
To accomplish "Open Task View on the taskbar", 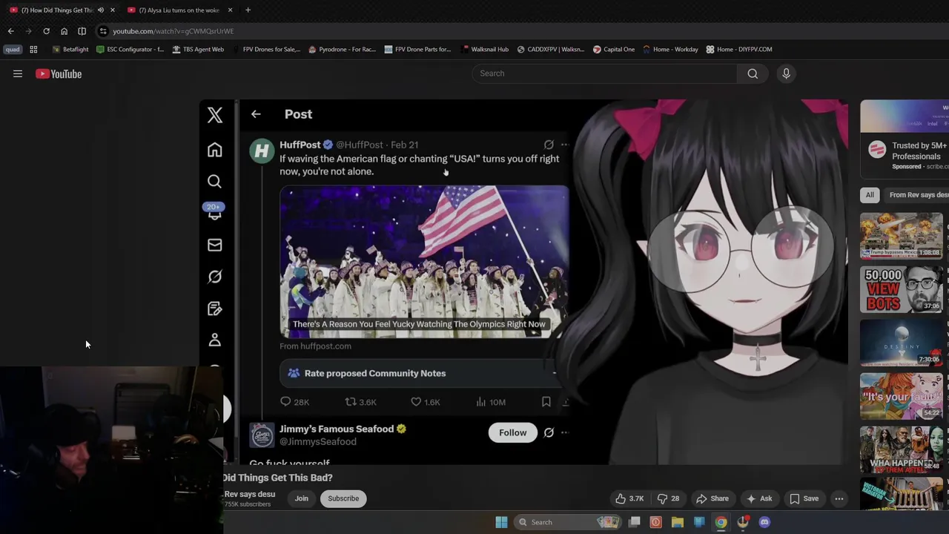I will [x=634, y=522].
